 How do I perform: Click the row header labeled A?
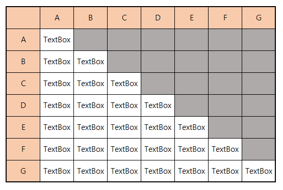coord(23,40)
